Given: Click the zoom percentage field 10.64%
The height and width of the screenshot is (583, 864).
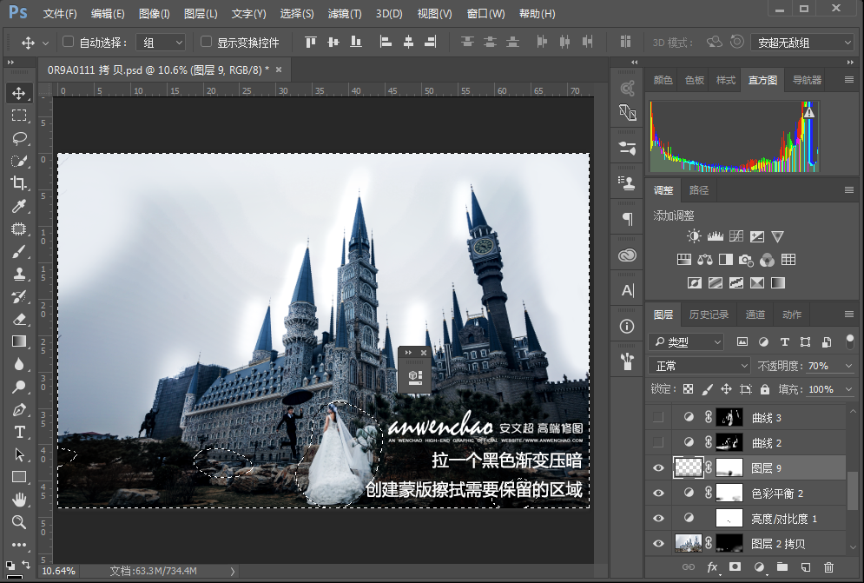Looking at the screenshot, I should (58, 571).
